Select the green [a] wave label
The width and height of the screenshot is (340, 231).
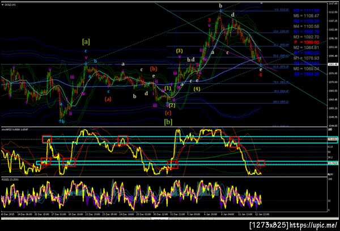pyautogui.click(x=86, y=41)
